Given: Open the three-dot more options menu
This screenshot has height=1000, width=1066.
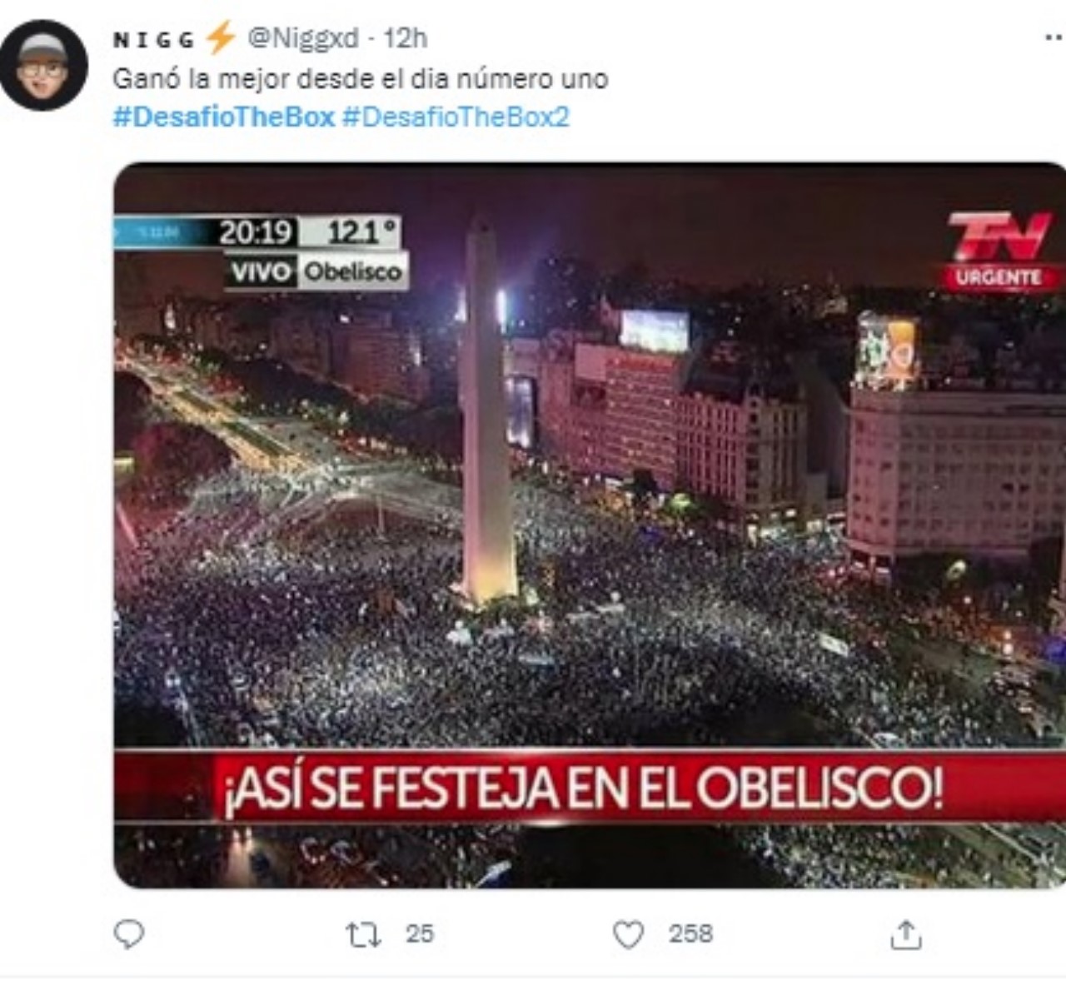Looking at the screenshot, I should coord(1054,37).
